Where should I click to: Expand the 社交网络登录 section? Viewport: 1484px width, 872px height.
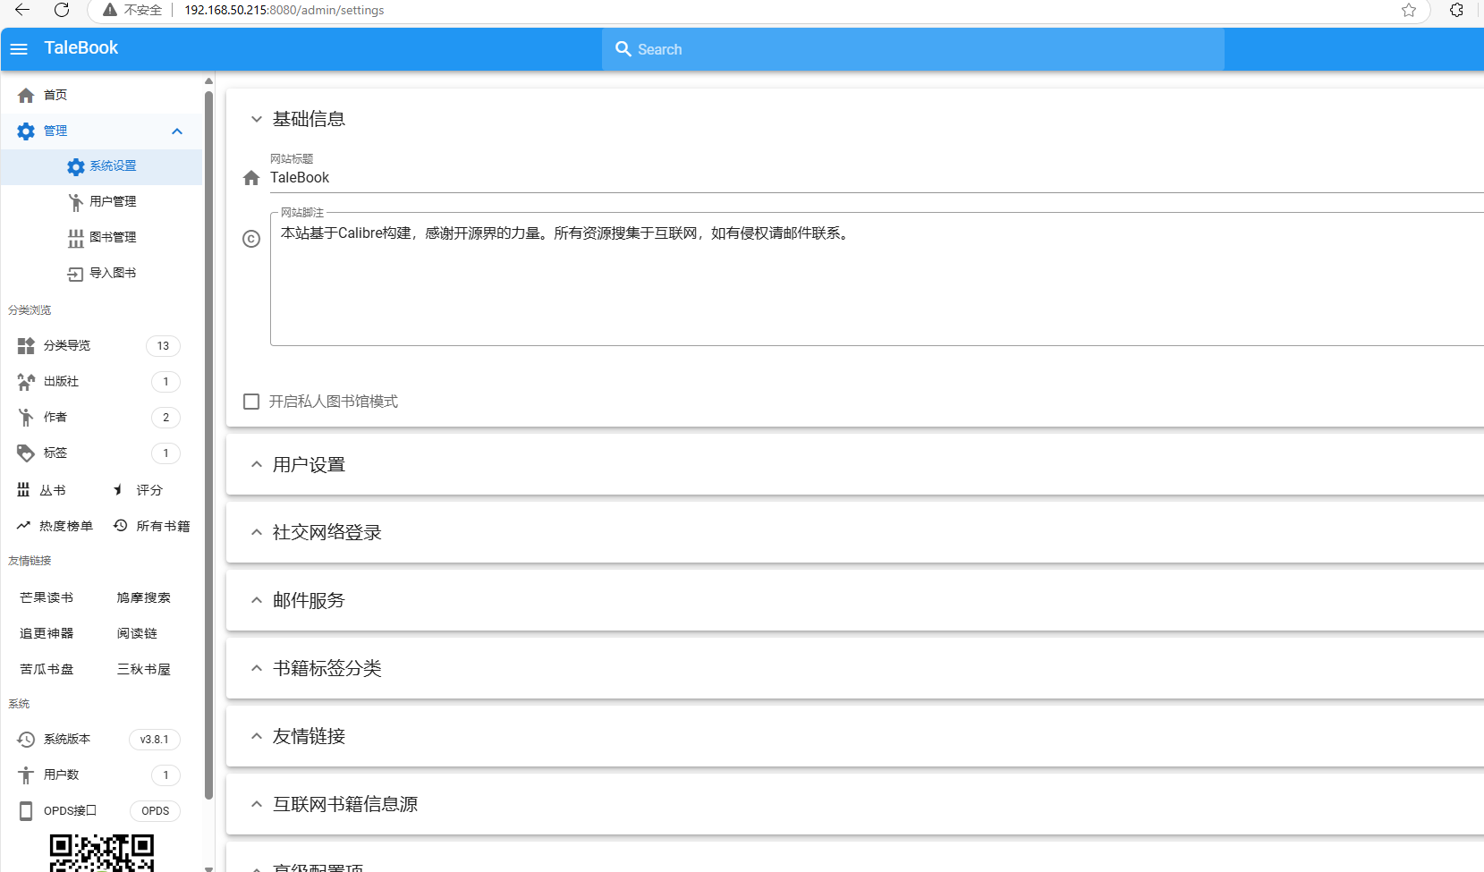tap(256, 532)
